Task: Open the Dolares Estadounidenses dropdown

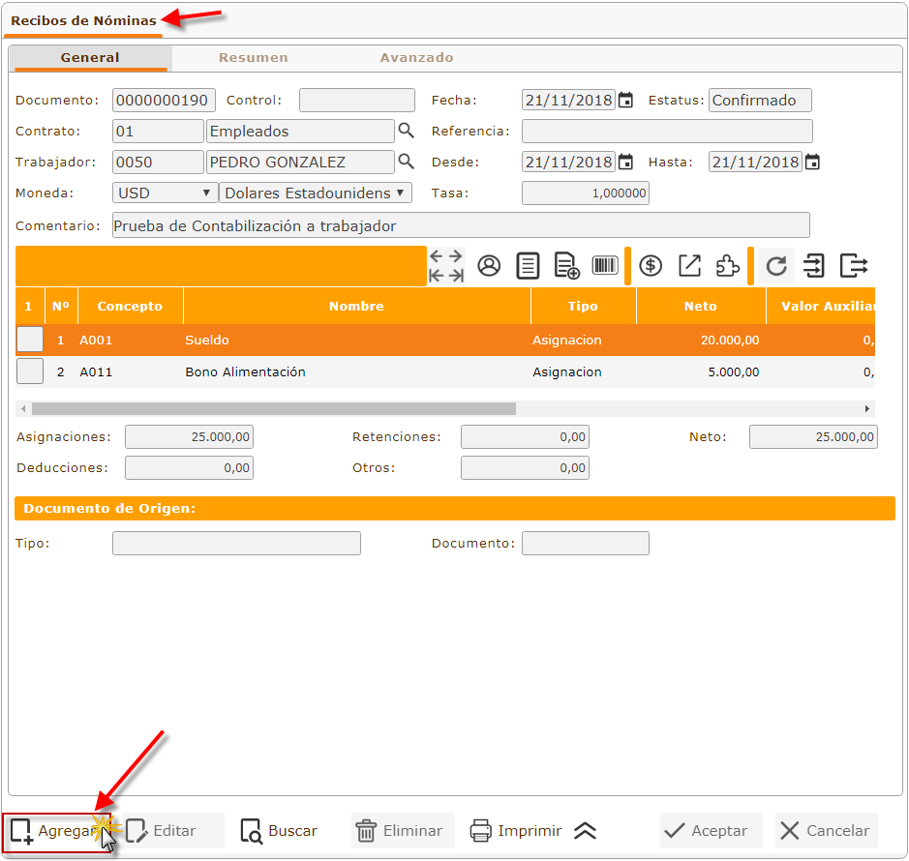Action: [x=315, y=193]
